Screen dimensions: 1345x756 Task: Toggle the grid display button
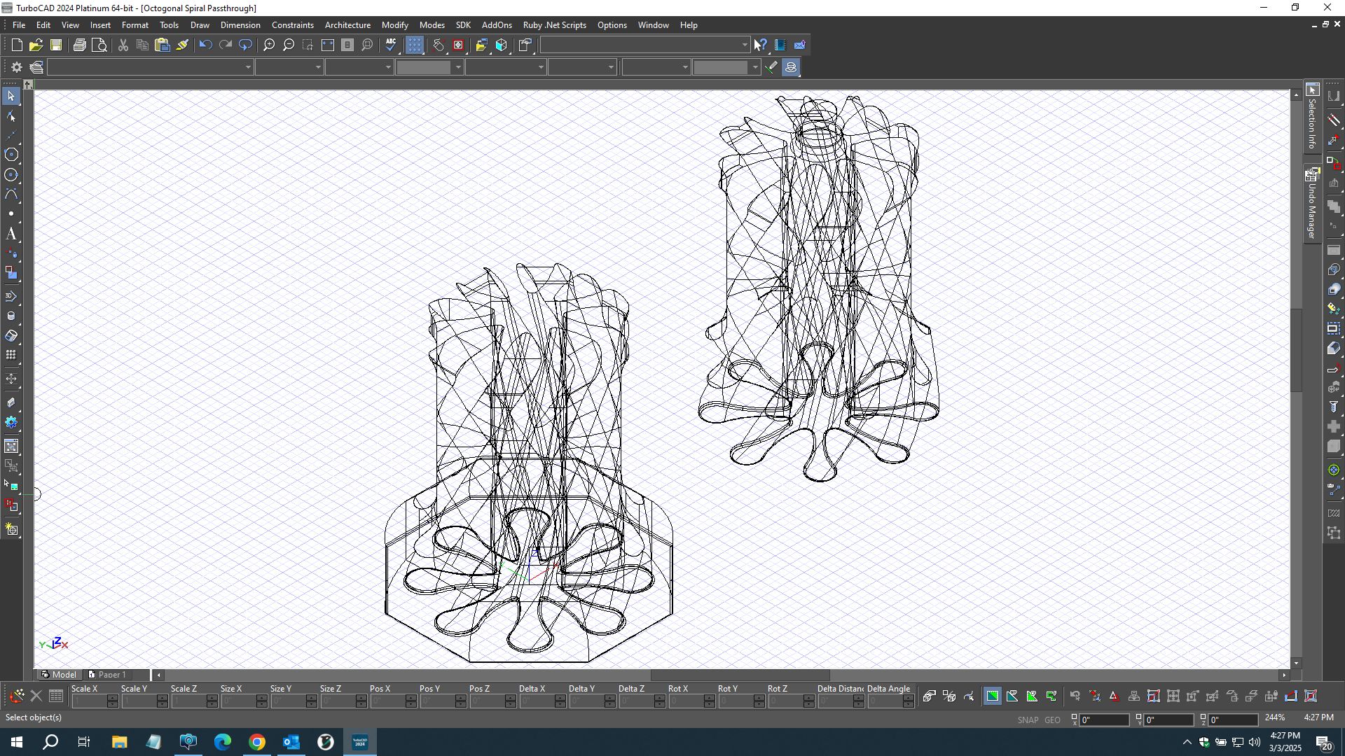click(x=415, y=45)
